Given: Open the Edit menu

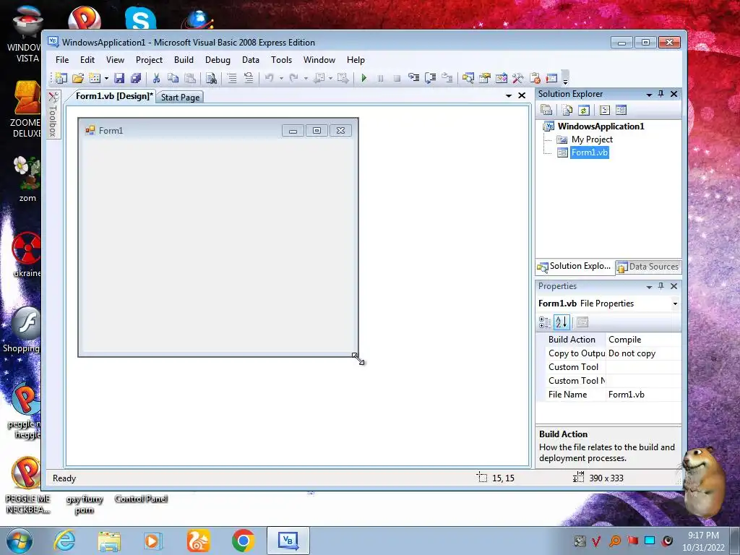Looking at the screenshot, I should (87, 60).
